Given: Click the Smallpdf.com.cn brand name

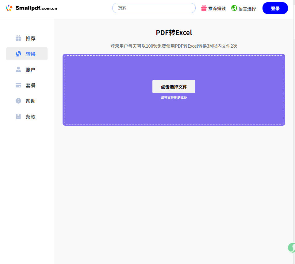Looking at the screenshot, I should pos(36,8).
